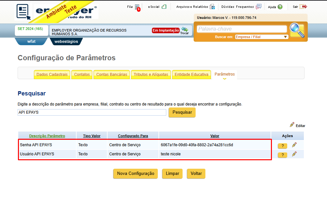Open the webestágios module tab
This screenshot has height=199, width=327.
[x=66, y=41]
